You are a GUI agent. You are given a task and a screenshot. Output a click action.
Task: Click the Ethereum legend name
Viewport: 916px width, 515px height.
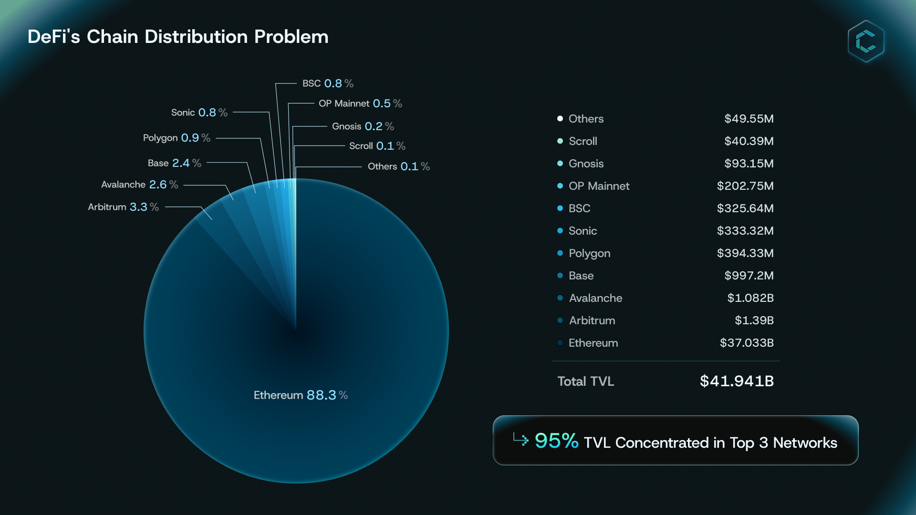click(x=593, y=342)
